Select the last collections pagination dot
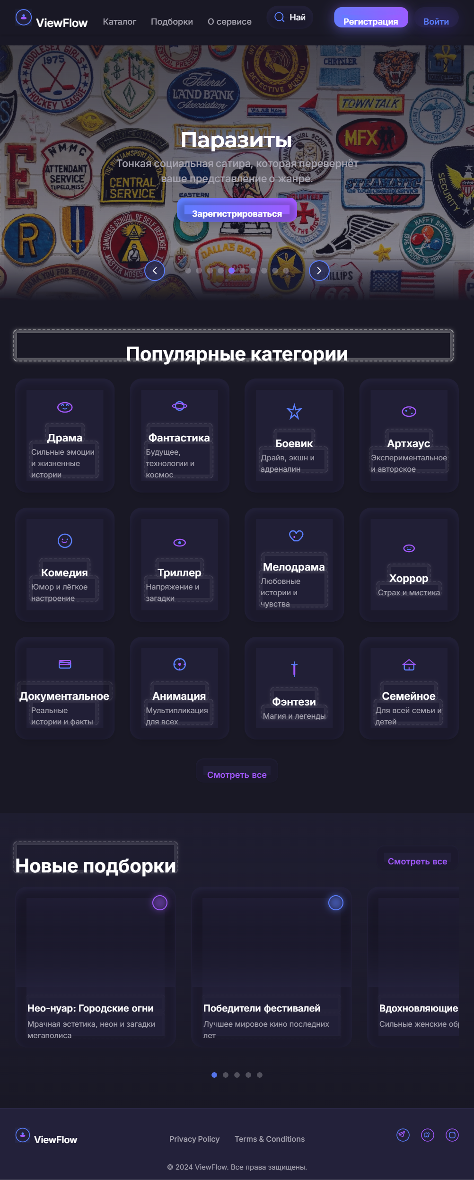 tap(260, 1074)
